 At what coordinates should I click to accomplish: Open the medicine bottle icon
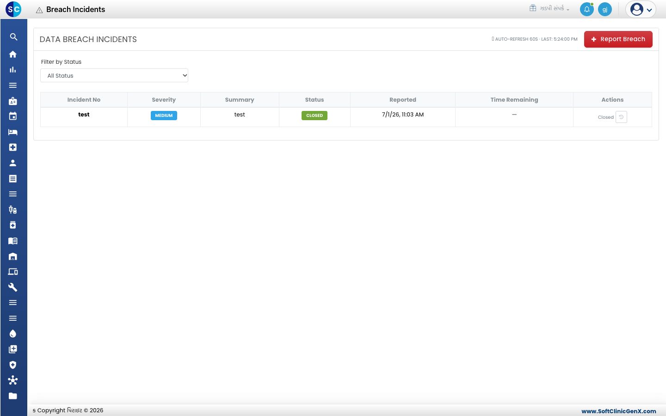coord(13,225)
